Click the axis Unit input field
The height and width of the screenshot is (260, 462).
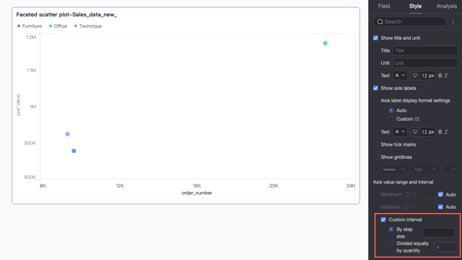[x=425, y=63]
